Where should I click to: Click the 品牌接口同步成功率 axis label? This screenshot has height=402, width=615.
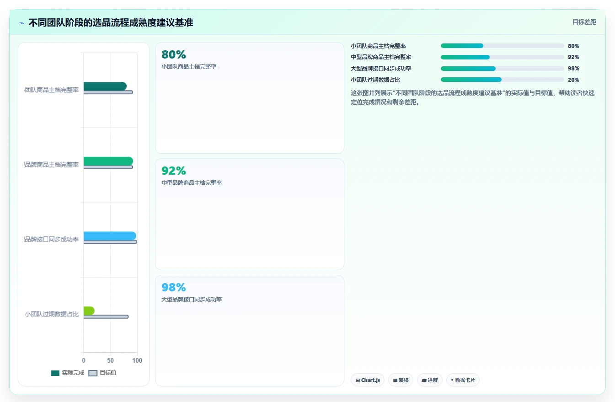[52, 239]
